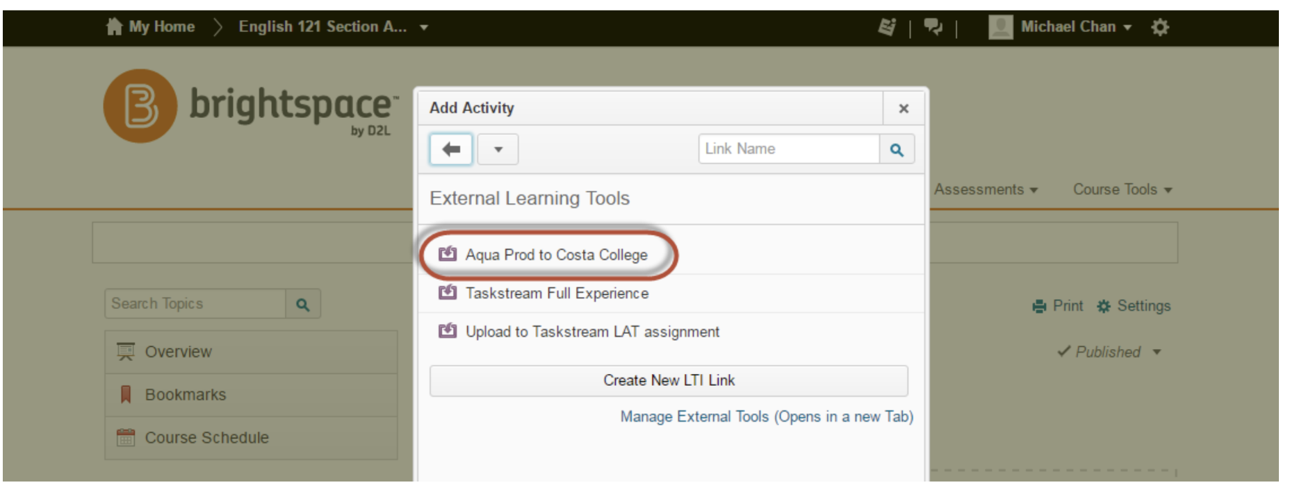
Task: Open Overview in the sidebar
Action: [251, 352]
